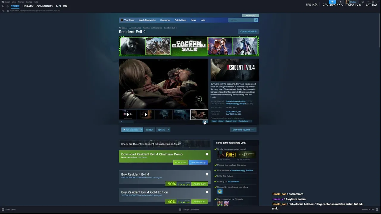The width and height of the screenshot is (381, 214).
Task: Click the search magnifier icon in the store
Action: tap(256, 20)
